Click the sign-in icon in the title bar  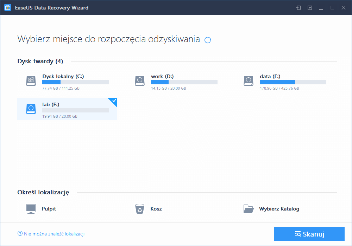pyautogui.click(x=298, y=7)
